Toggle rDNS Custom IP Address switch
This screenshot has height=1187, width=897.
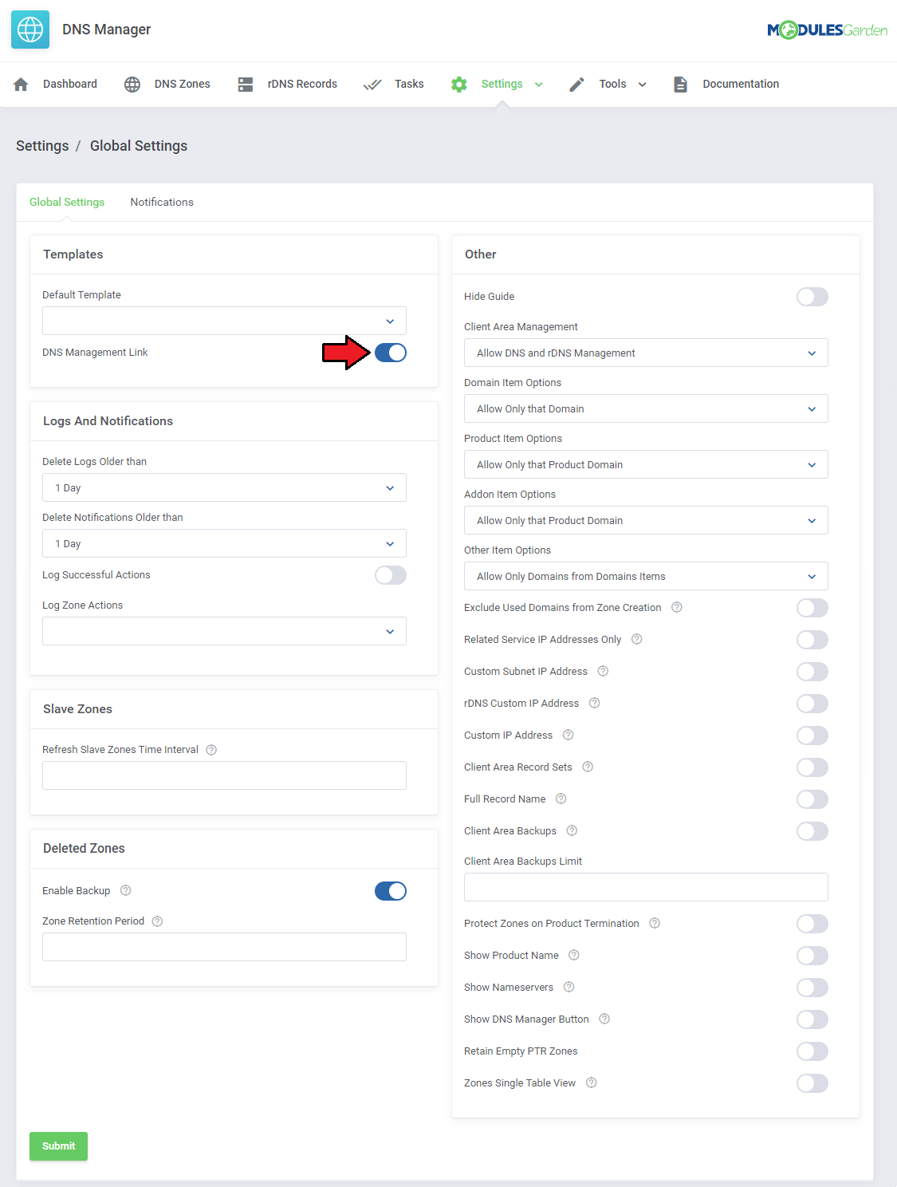coord(812,704)
